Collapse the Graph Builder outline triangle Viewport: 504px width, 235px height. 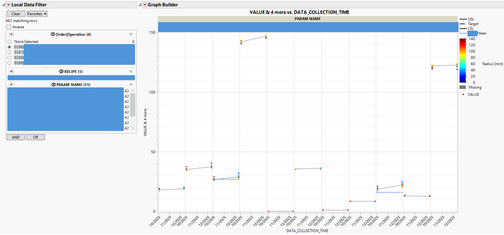pyautogui.click(x=140, y=5)
